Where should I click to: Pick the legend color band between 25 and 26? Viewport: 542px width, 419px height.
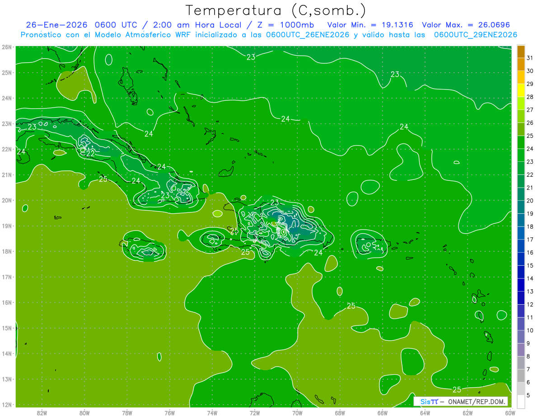(x=521, y=129)
